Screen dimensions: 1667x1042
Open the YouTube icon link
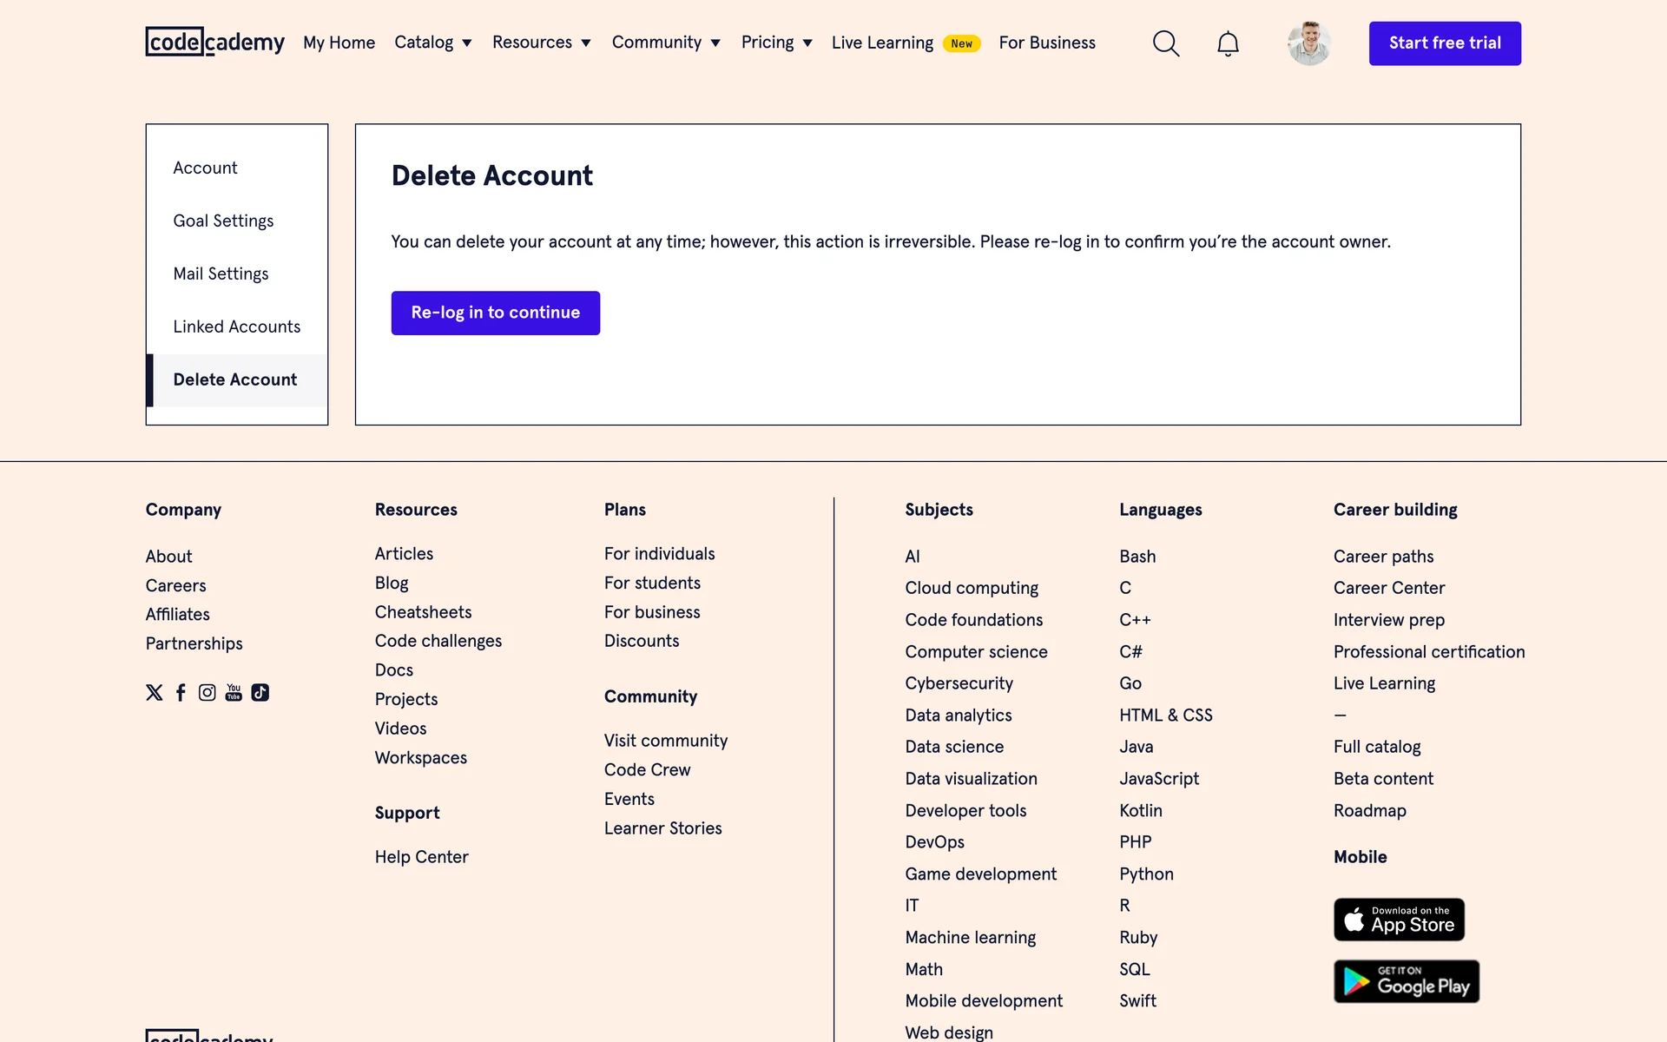[x=234, y=692]
